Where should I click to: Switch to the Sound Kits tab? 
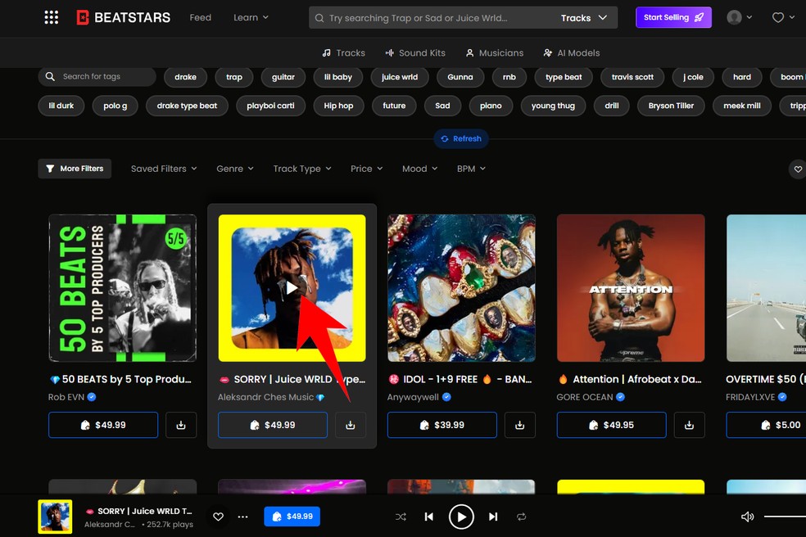(x=415, y=53)
